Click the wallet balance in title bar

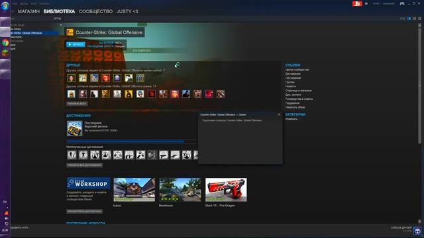tap(376, 3)
